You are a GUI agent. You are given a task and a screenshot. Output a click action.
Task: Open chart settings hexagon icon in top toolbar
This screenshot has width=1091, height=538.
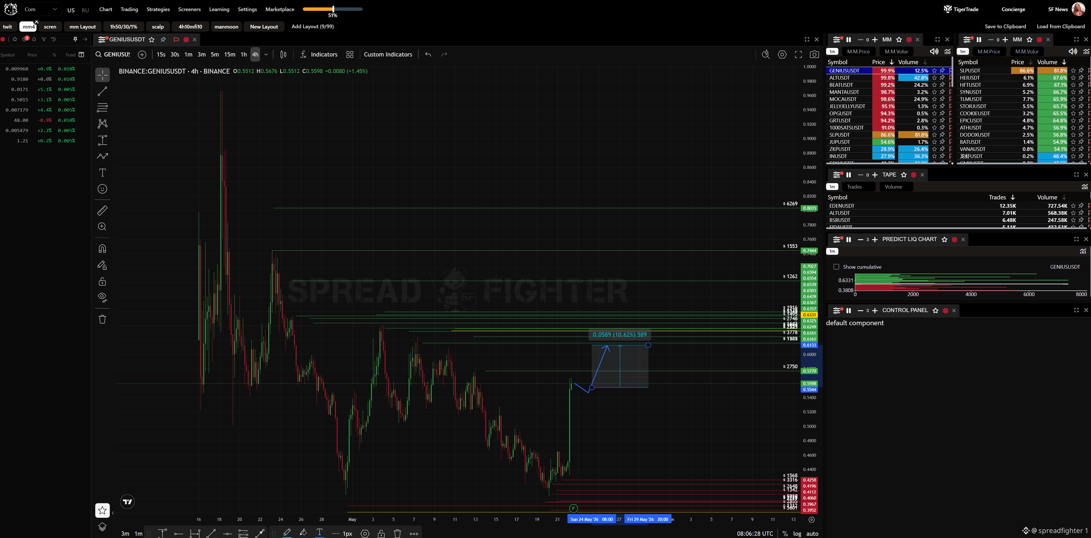tap(782, 54)
